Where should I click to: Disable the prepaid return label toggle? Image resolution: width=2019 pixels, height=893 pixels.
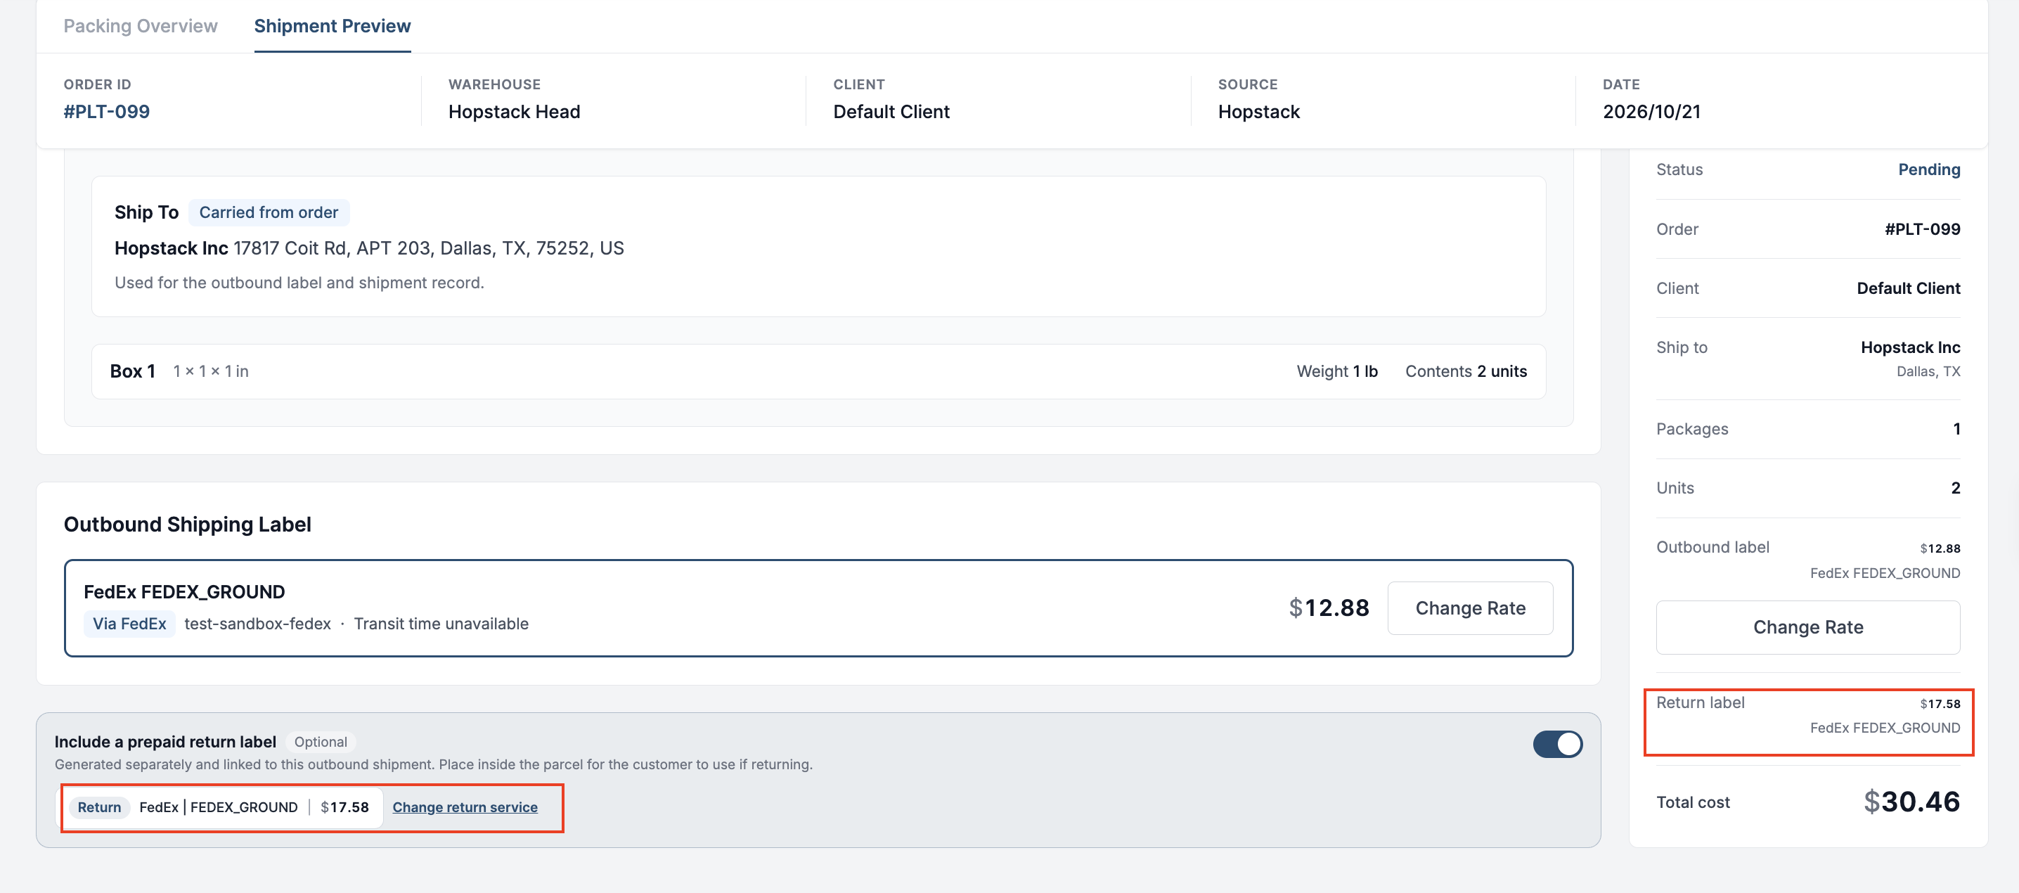(x=1557, y=743)
